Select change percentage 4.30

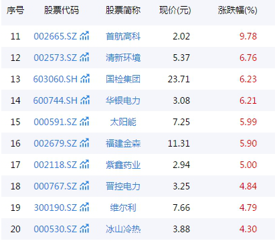coord(248,229)
